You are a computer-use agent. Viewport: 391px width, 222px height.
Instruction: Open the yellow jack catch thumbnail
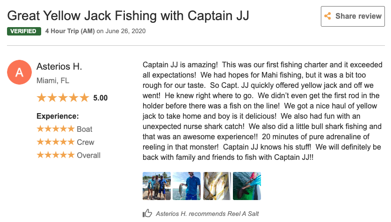click(217, 186)
